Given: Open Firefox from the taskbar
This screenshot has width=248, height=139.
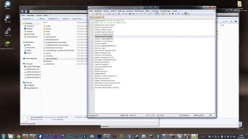Looking at the screenshot, I should [26, 136].
